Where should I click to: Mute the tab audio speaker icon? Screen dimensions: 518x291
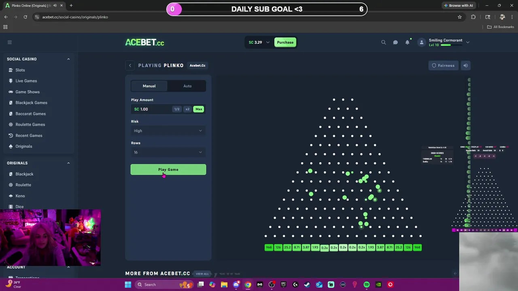coord(55,6)
